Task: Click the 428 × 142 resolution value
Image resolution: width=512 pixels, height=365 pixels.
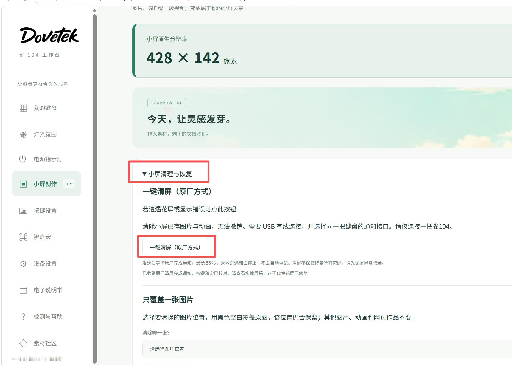Action: 183,58
